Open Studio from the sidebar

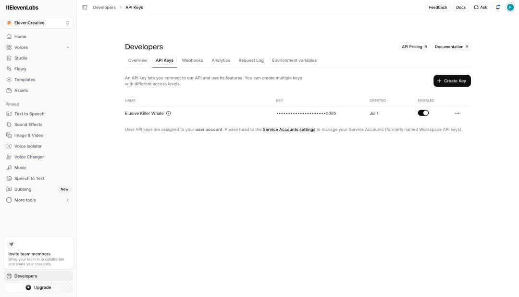[38, 58]
